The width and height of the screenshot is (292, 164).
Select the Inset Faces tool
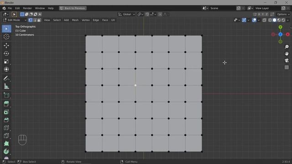[6, 112]
